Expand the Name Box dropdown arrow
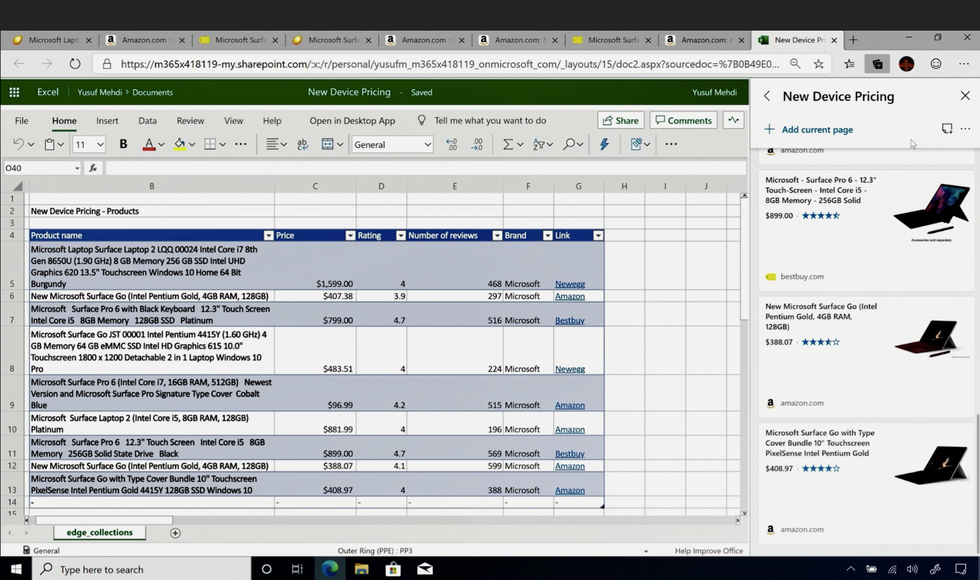This screenshot has height=580, width=980. 77,168
